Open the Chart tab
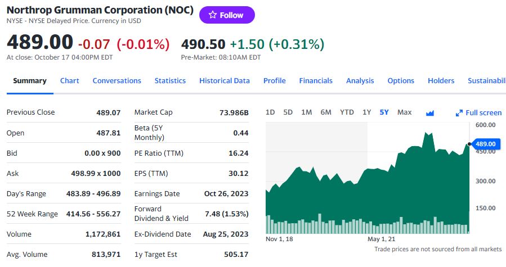Viewport: 506px width, 267px height. tap(69, 80)
